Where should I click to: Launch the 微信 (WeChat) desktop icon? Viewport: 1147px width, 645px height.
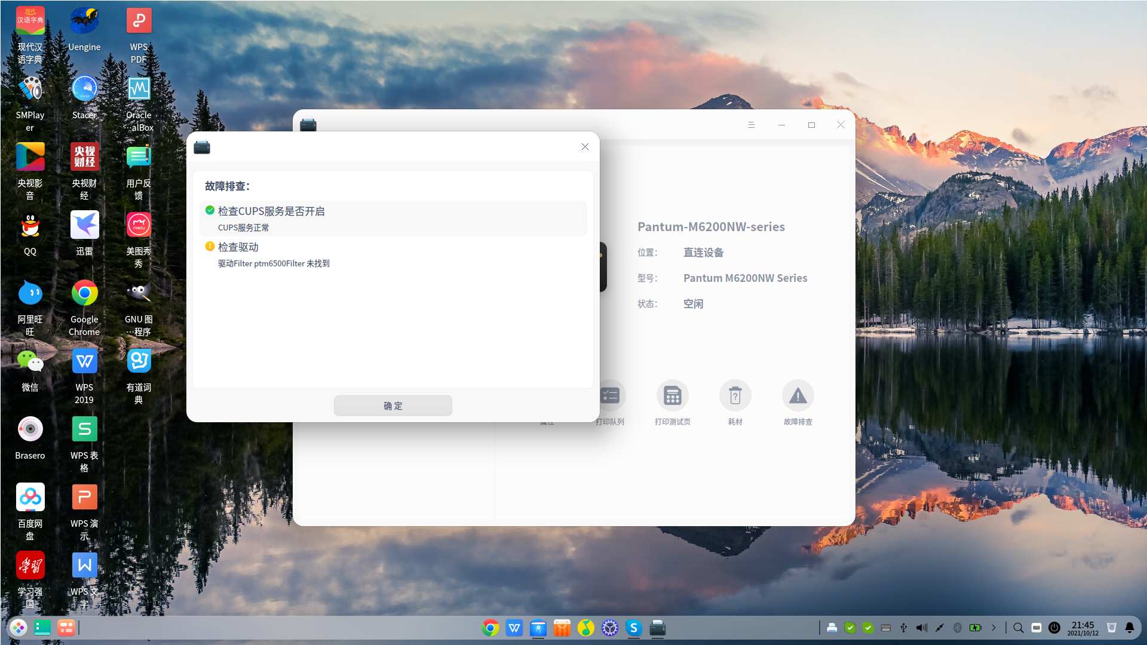tap(30, 361)
